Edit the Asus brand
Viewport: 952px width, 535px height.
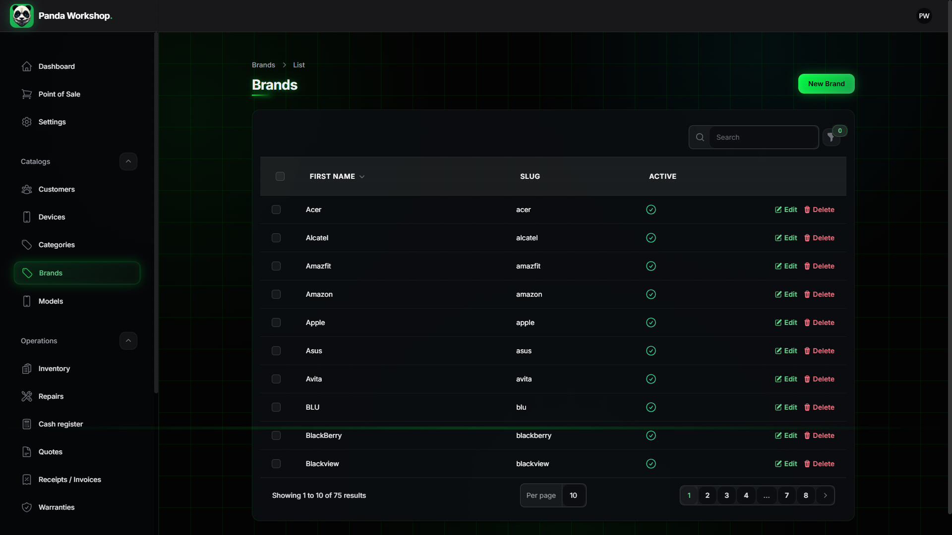(786, 351)
